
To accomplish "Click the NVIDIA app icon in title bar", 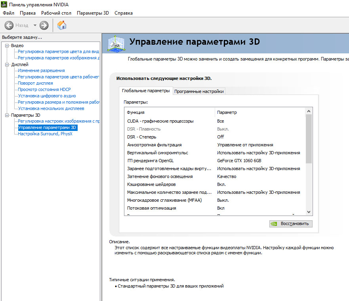I will [4, 4].
